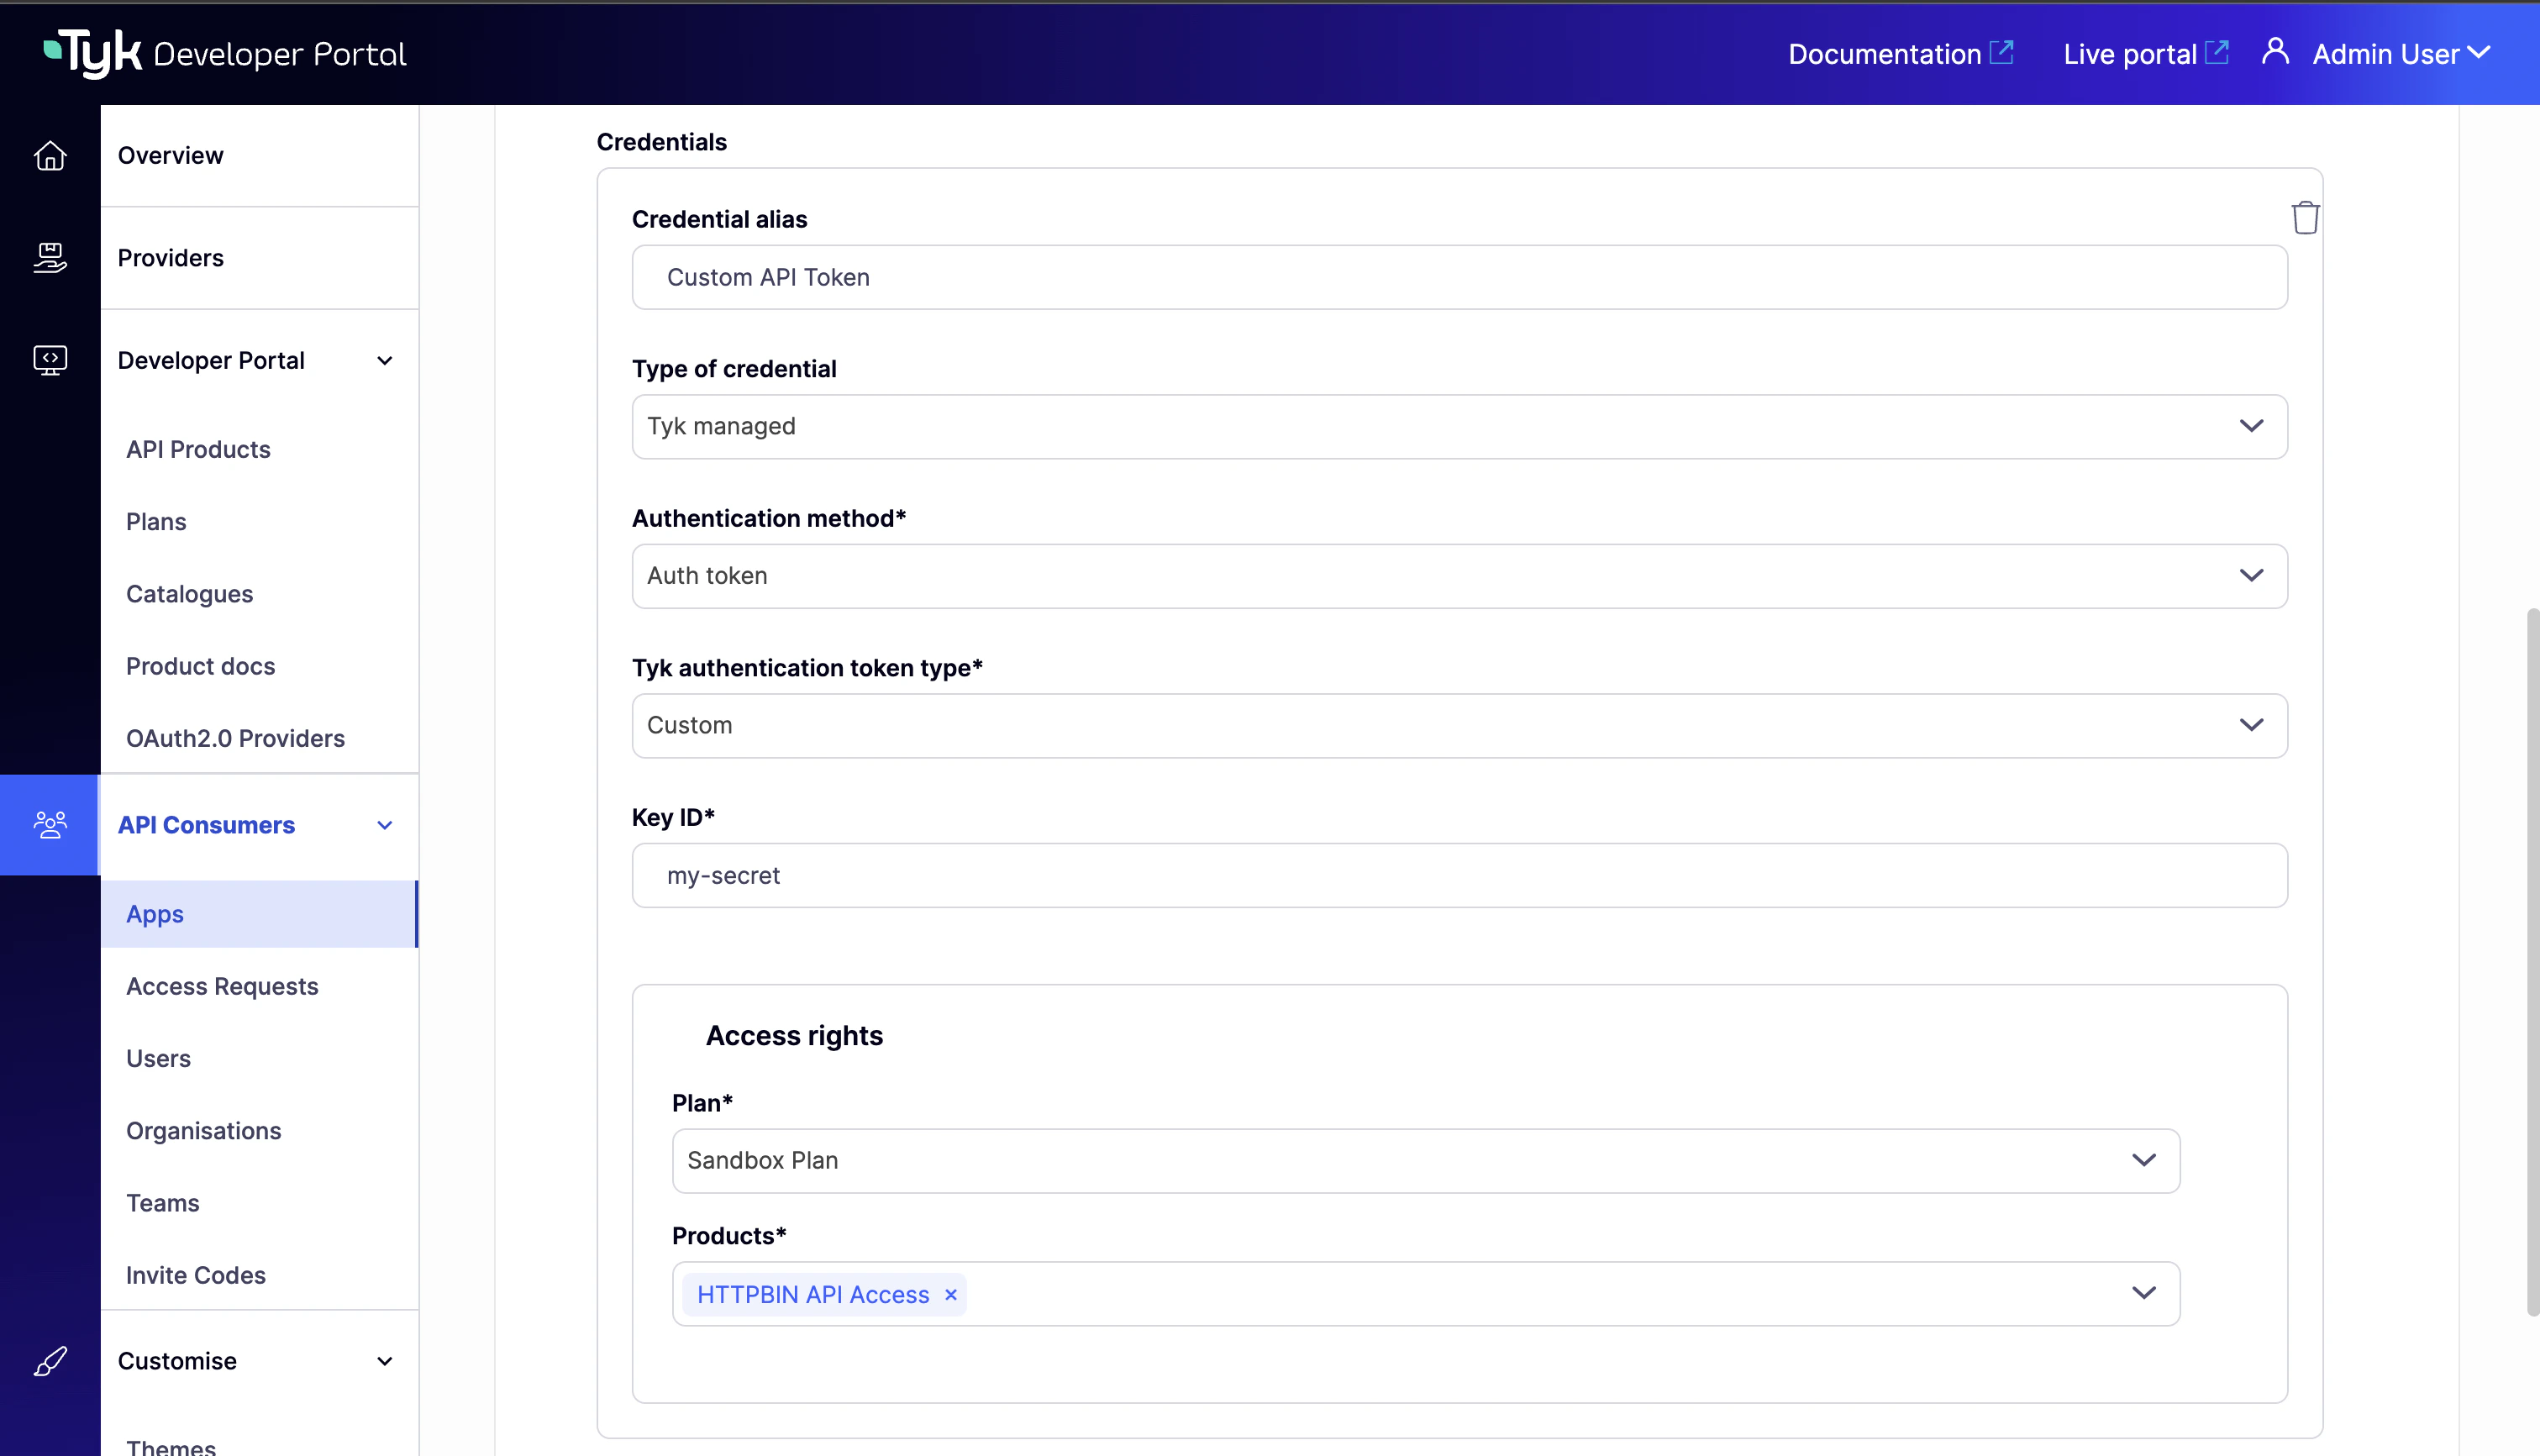Expand the Customise section chevron
The height and width of the screenshot is (1456, 2540).
pyautogui.click(x=385, y=1361)
